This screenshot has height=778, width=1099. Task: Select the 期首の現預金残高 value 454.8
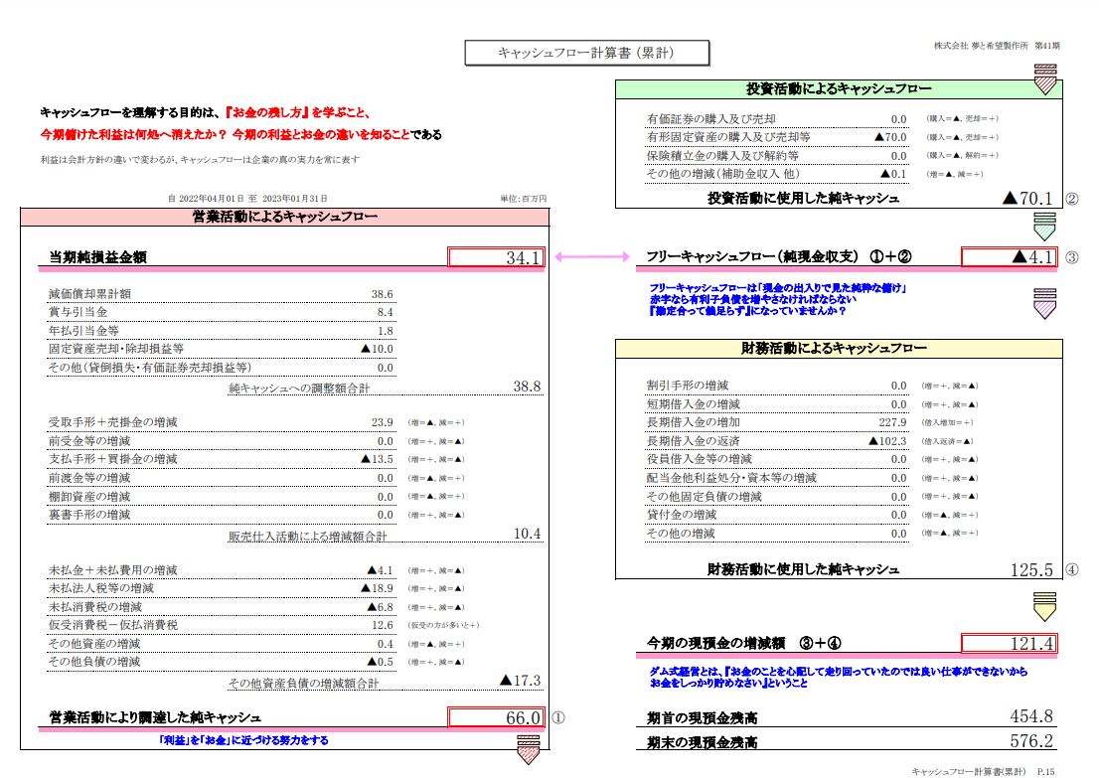pos(1031,716)
